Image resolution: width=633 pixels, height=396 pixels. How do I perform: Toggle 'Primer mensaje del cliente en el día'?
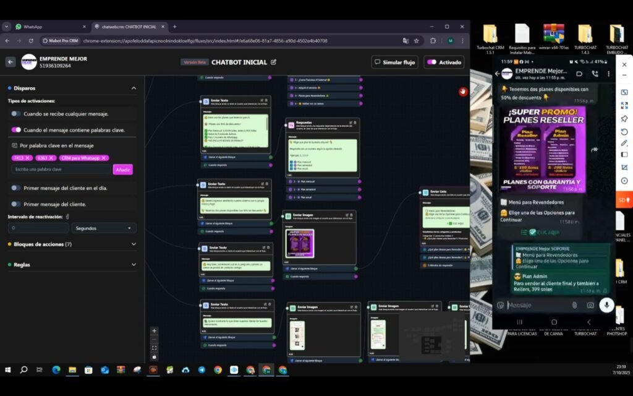16,187
